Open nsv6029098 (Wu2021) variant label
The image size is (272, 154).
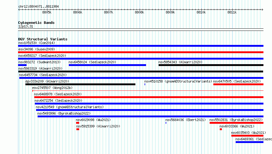(x=93, y=120)
